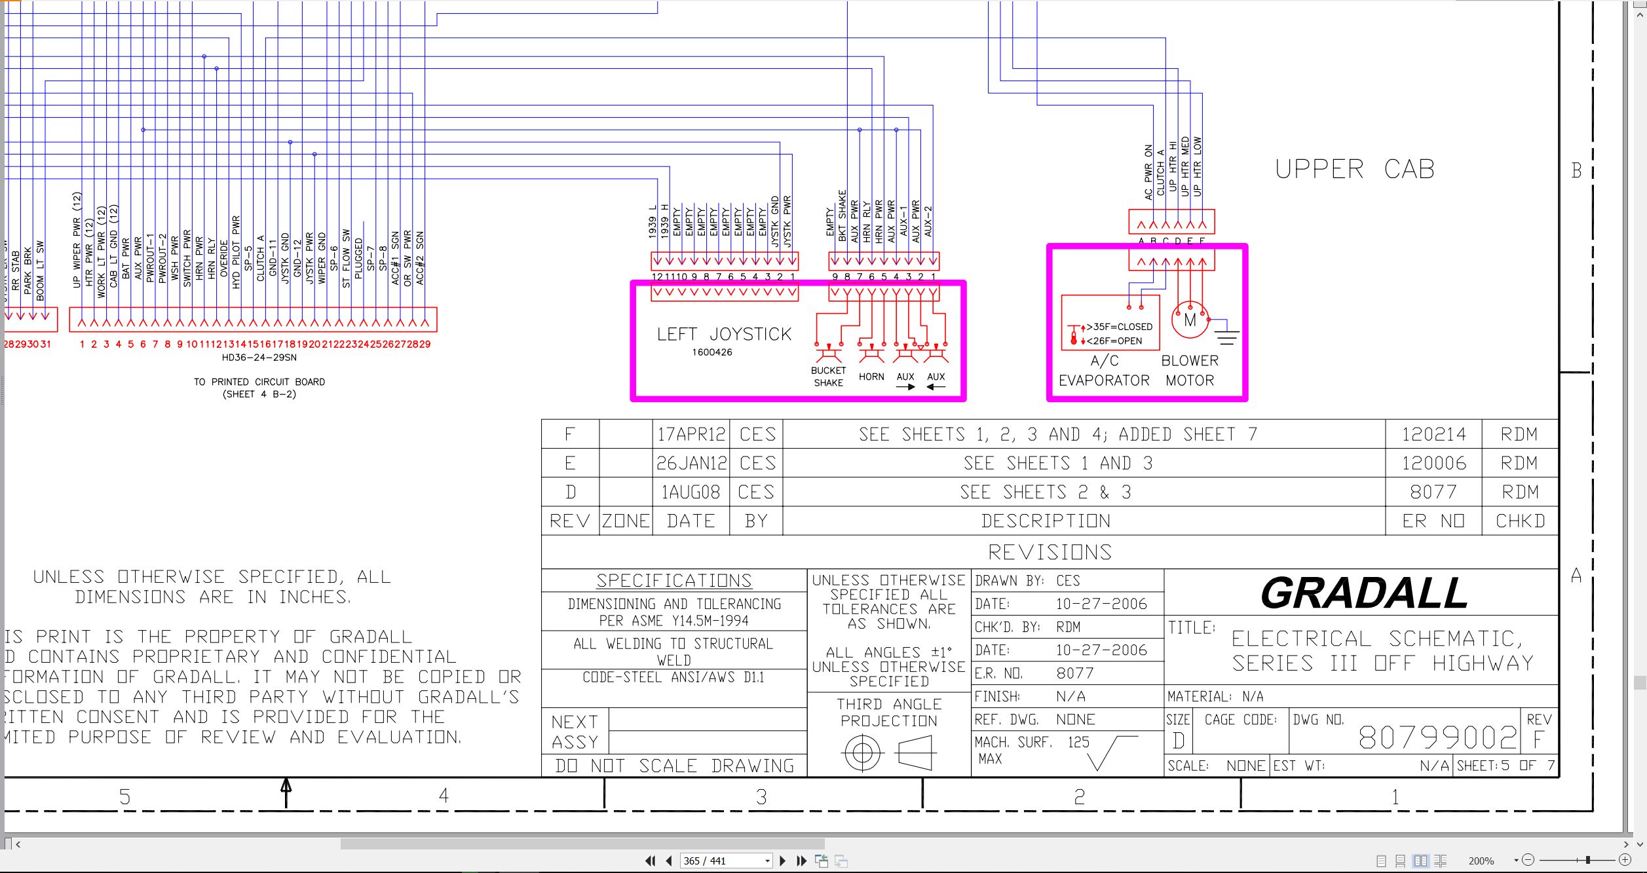The image size is (1647, 873).
Task: Click the HORN switch label
Action: (x=871, y=377)
